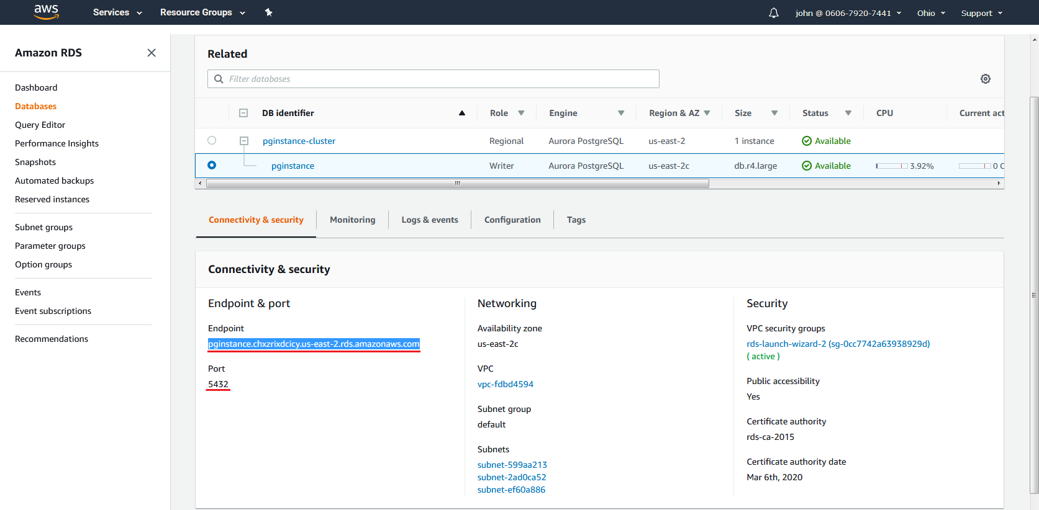The image size is (1039, 510).
Task: Open subnet-ef60a886 link
Action: tap(511, 490)
